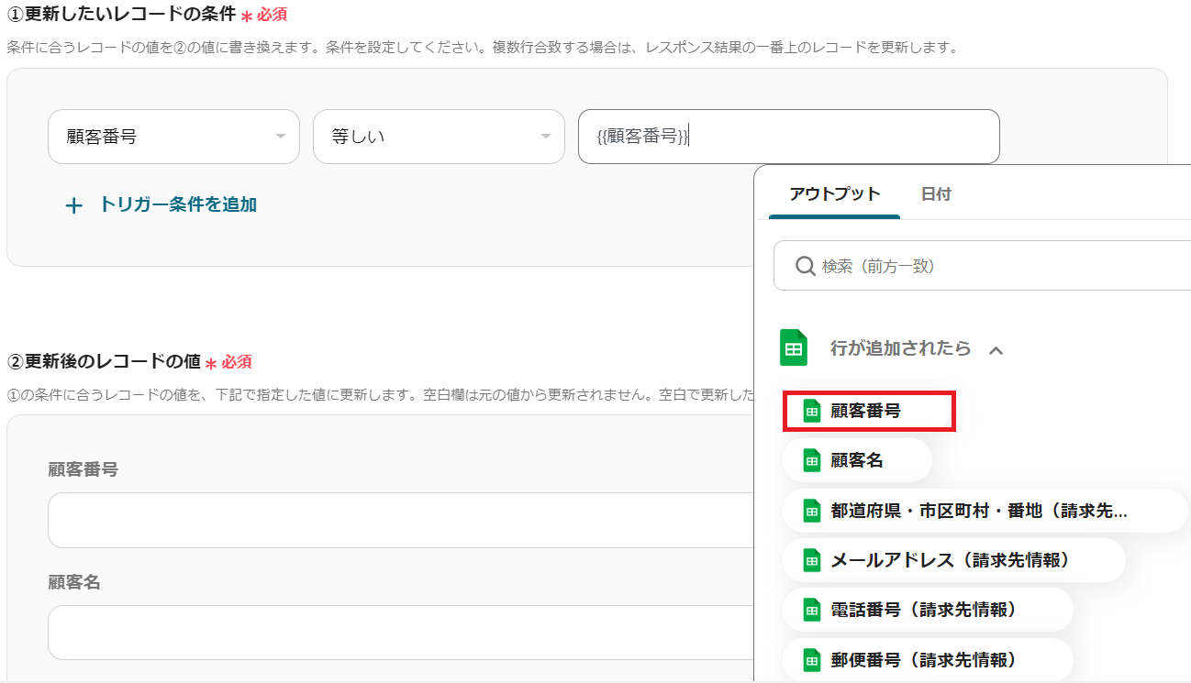The height and width of the screenshot is (683, 1191).
Task: Click the sheet icon on the 電話番号 chip
Action: 811,610
